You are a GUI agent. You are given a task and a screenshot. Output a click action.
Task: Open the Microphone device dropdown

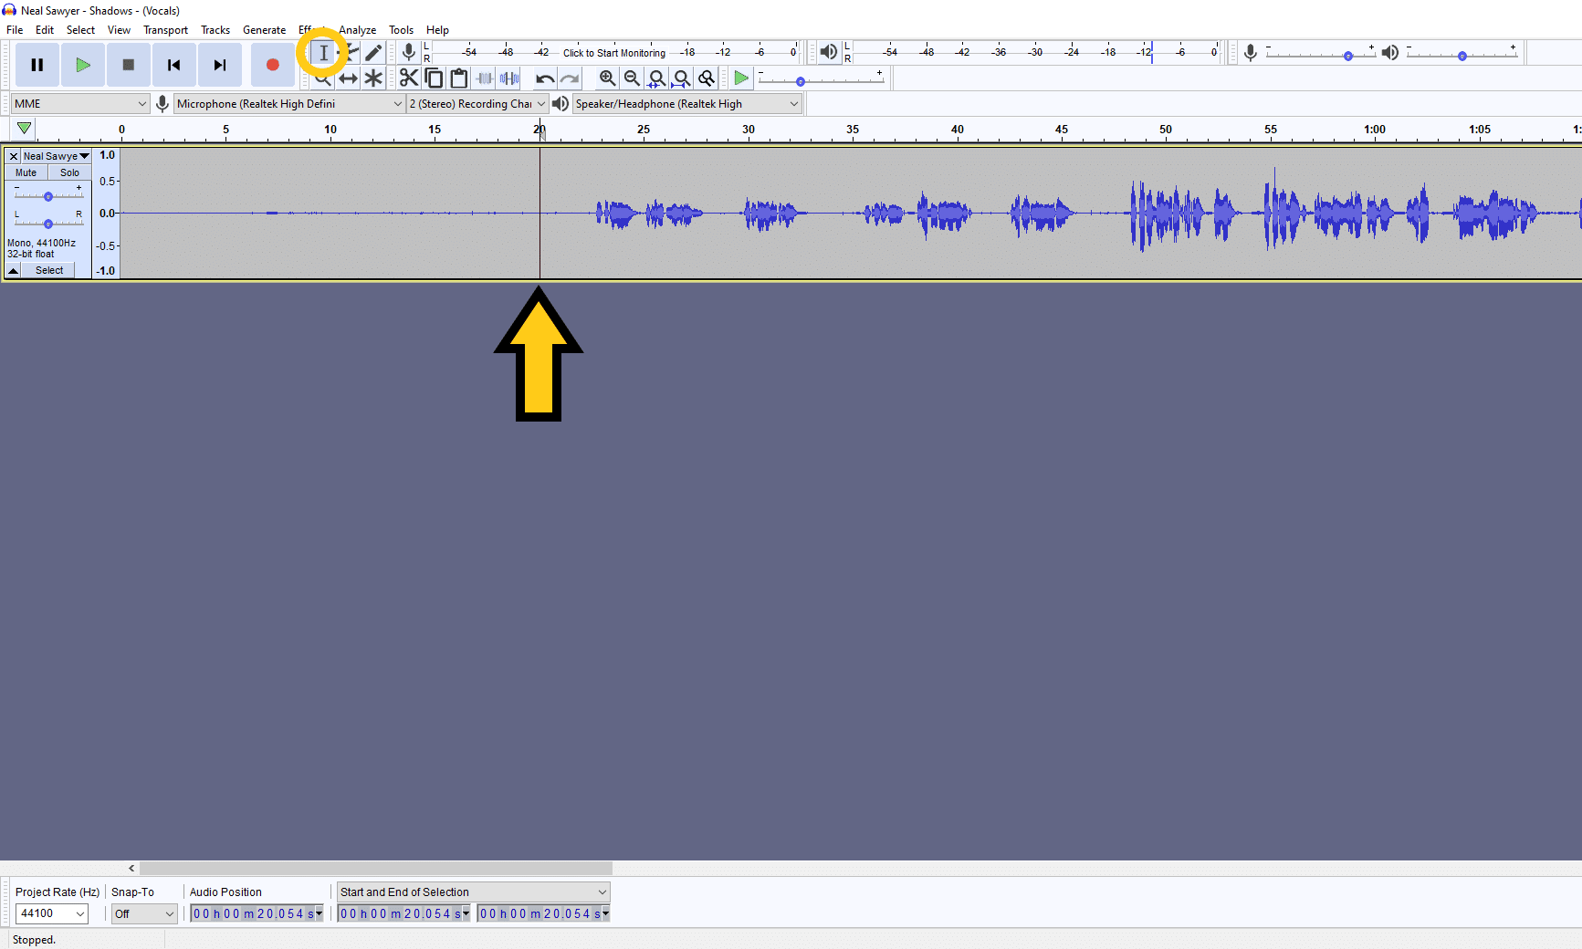(x=288, y=103)
